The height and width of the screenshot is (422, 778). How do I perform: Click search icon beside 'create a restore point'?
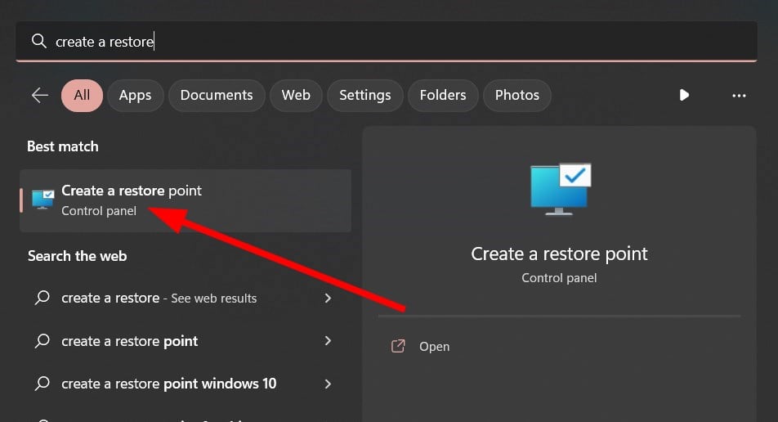click(x=42, y=341)
